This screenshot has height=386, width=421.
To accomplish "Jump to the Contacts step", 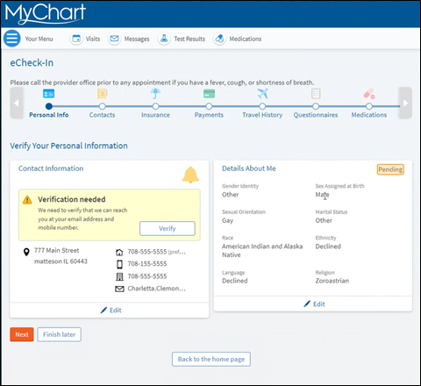I will point(102,115).
